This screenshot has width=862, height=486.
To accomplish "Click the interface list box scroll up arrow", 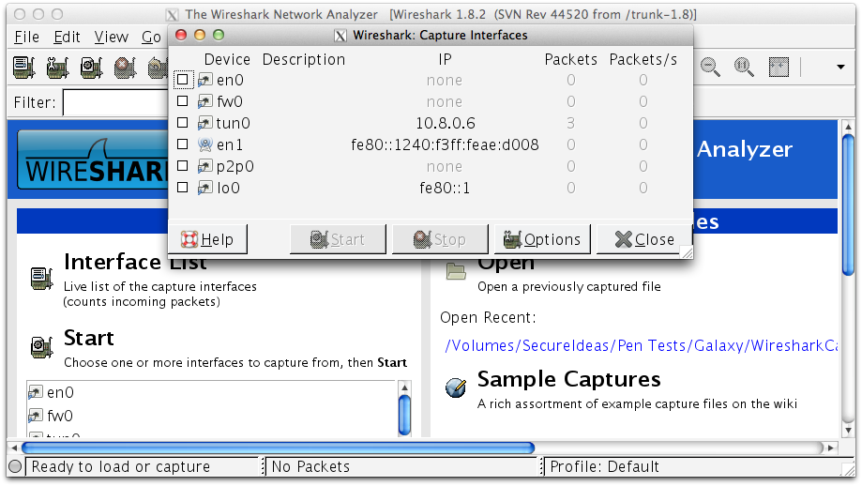I will pyautogui.click(x=404, y=387).
